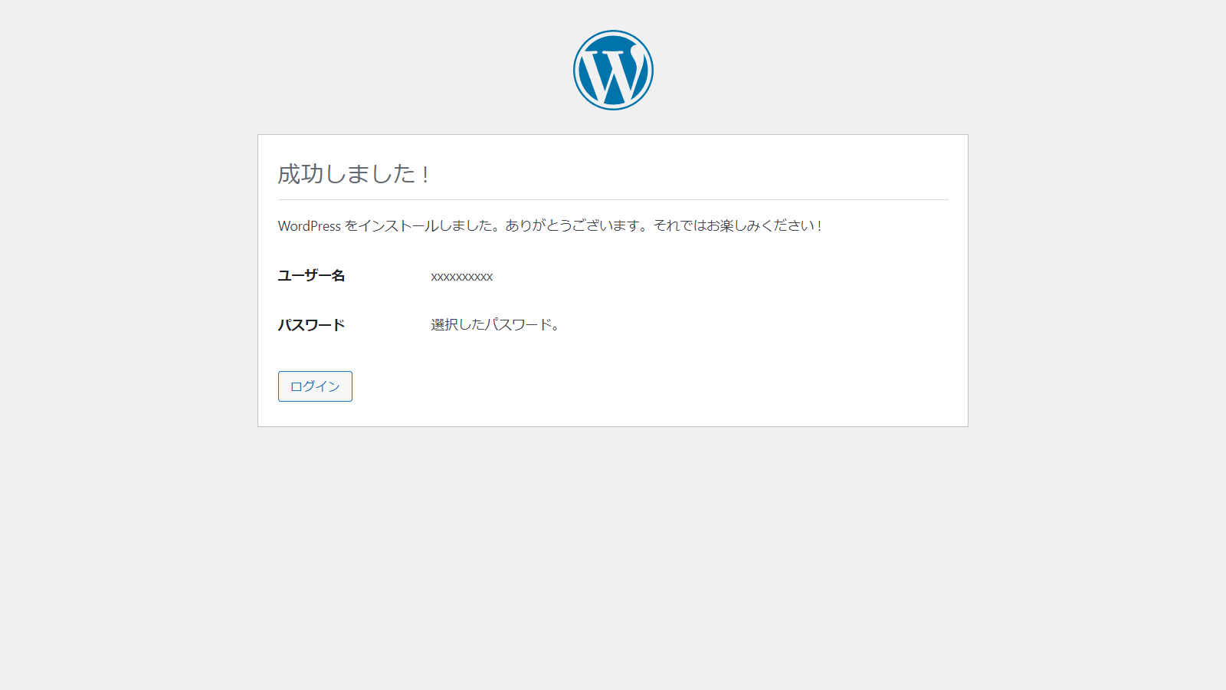This screenshot has width=1226, height=690.
Task: Click the 成功しました！ heading
Action: pyautogui.click(x=353, y=174)
